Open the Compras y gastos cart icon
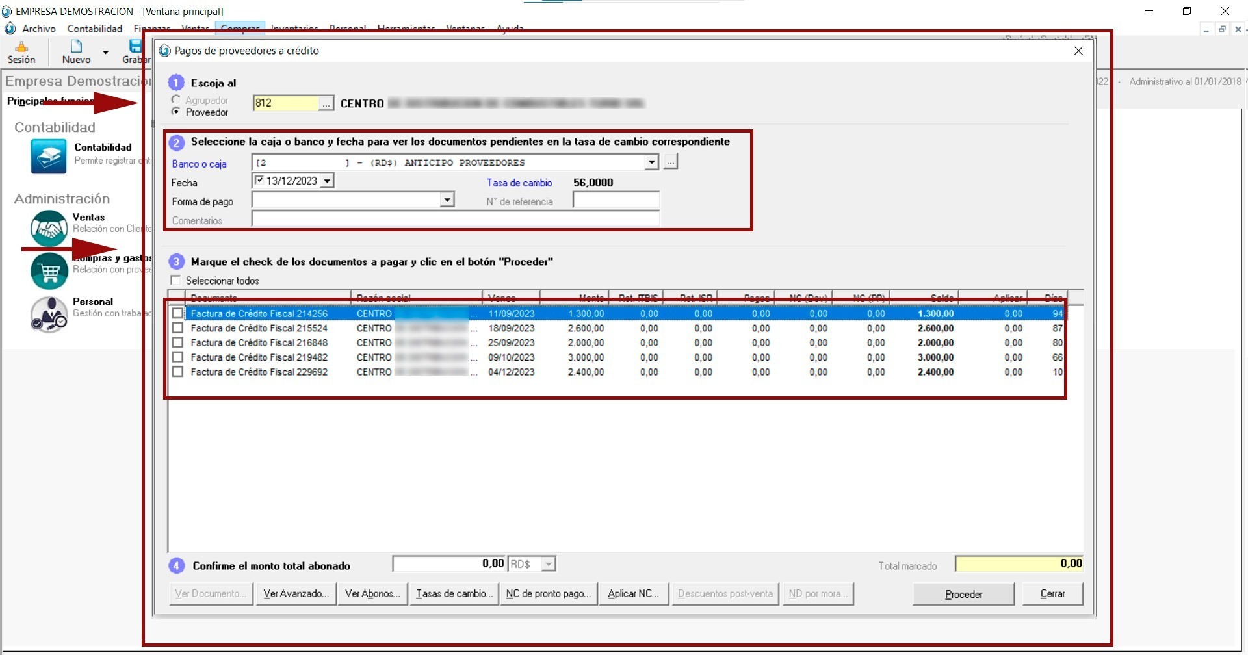Screen dimensions: 1248x655 49,271
